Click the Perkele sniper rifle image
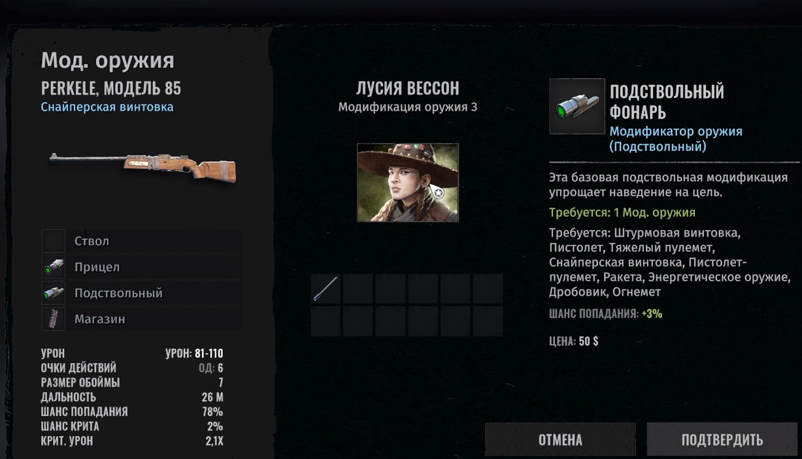The image size is (802, 459). click(x=143, y=166)
